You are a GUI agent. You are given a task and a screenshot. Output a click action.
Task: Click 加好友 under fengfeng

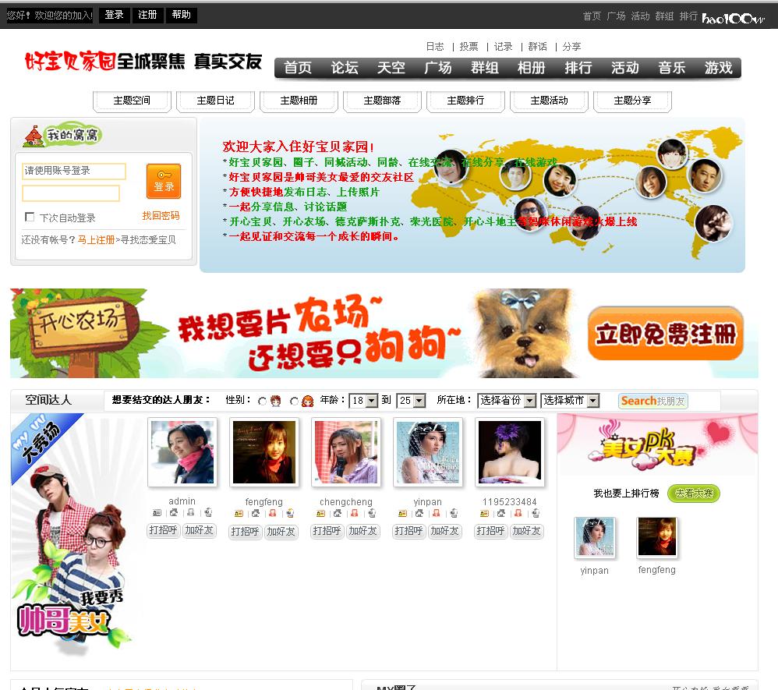281,532
